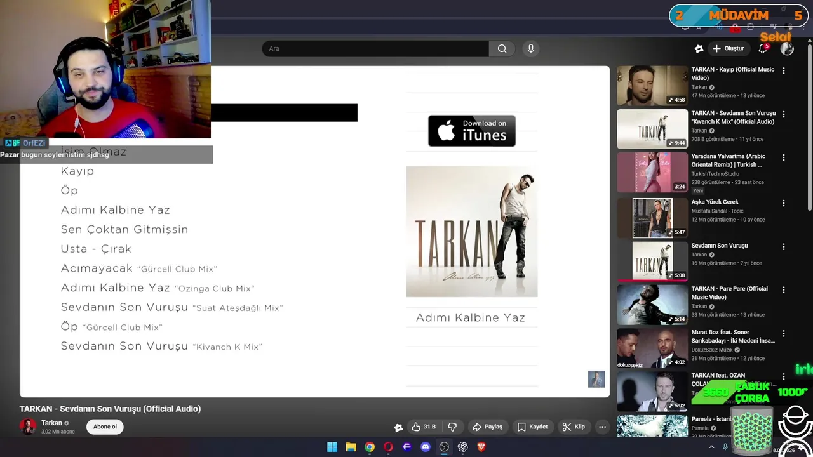Open Aşka Yürek Gerek video title
The width and height of the screenshot is (813, 457).
(715, 202)
